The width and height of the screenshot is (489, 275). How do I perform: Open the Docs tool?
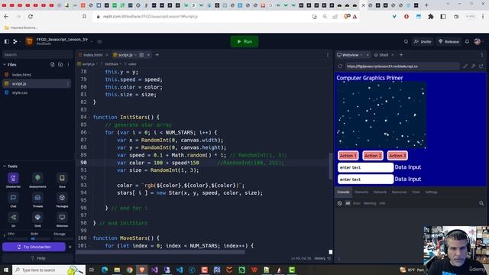pyautogui.click(x=62, y=180)
